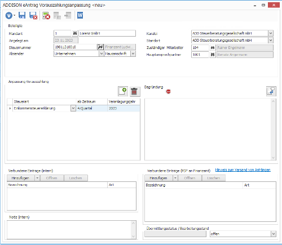The width and height of the screenshot is (282, 245).
Task: Open Hinzufügen dropdown arrow under PDF entries
Action: pyautogui.click(x=175, y=178)
